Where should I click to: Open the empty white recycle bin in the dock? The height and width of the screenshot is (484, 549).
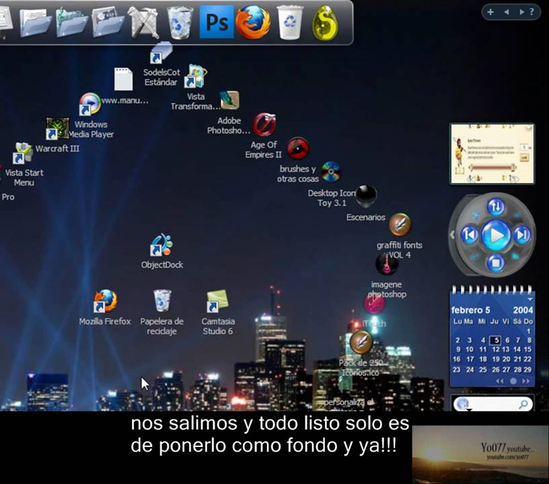(x=290, y=22)
